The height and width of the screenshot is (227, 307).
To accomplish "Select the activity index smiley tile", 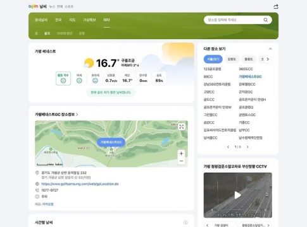I will (63, 78).
